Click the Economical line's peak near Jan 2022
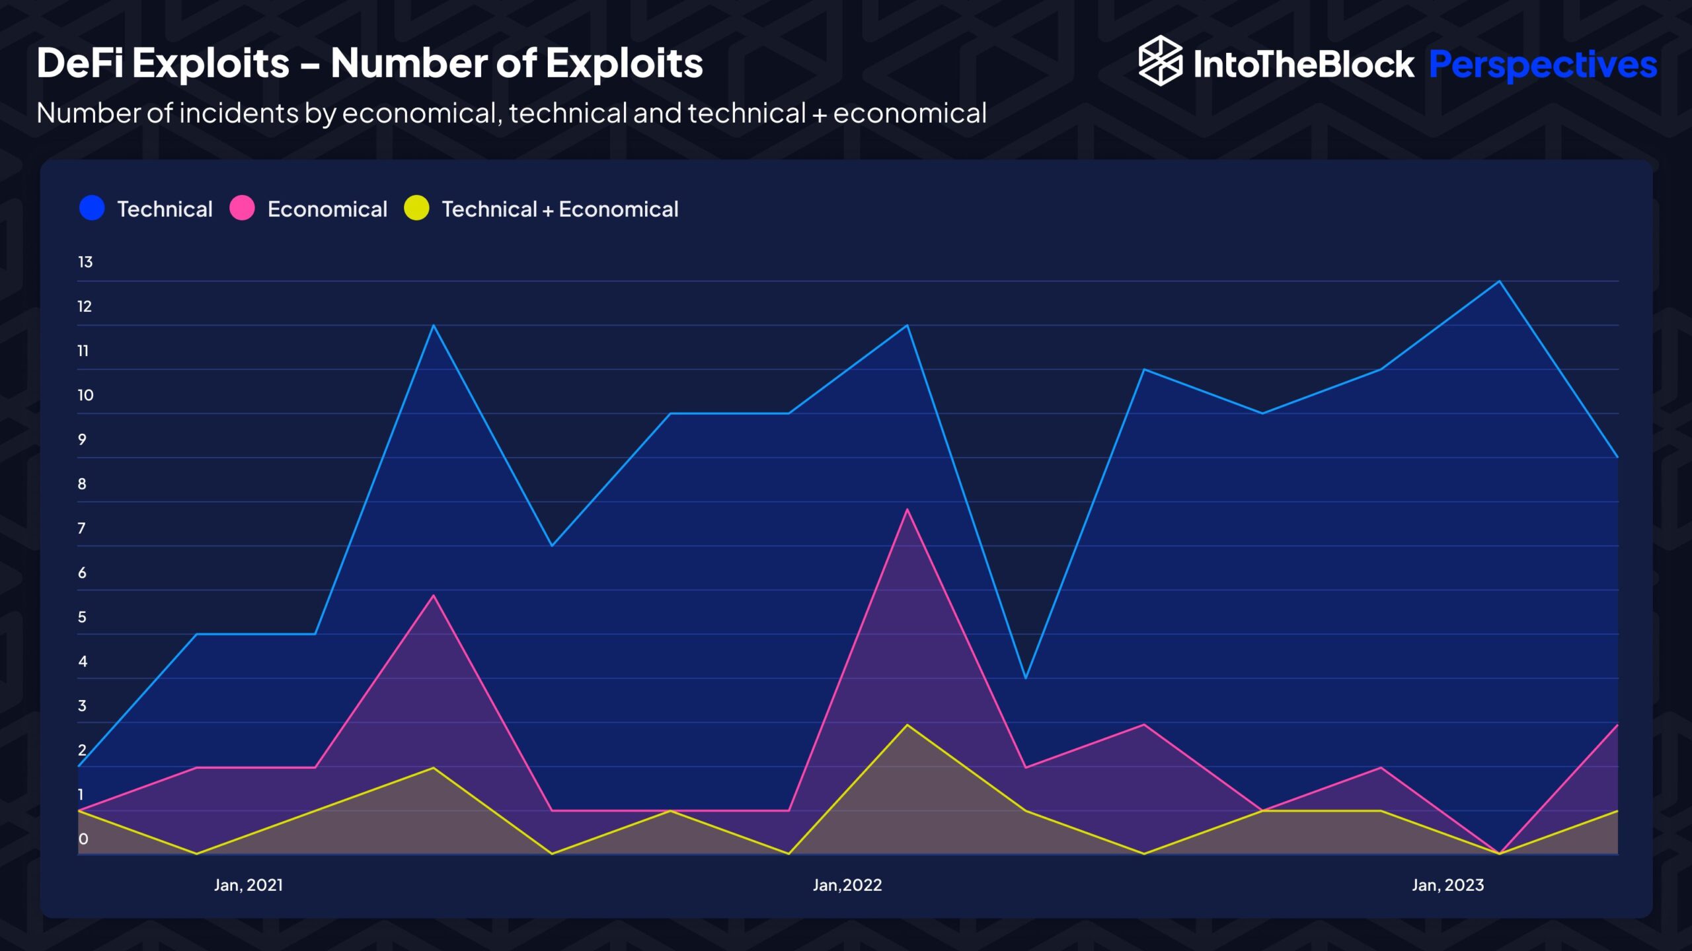Screen dimensions: 1692x951 pos(907,509)
